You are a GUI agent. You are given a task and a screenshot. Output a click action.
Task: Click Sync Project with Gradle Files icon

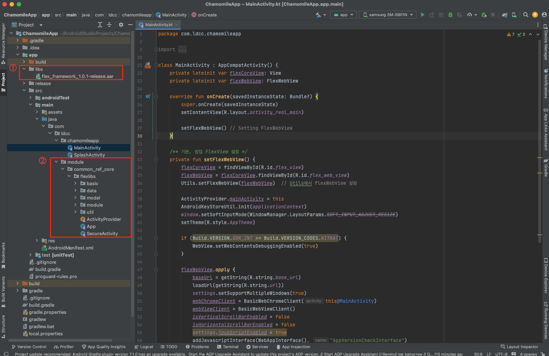point(504,15)
